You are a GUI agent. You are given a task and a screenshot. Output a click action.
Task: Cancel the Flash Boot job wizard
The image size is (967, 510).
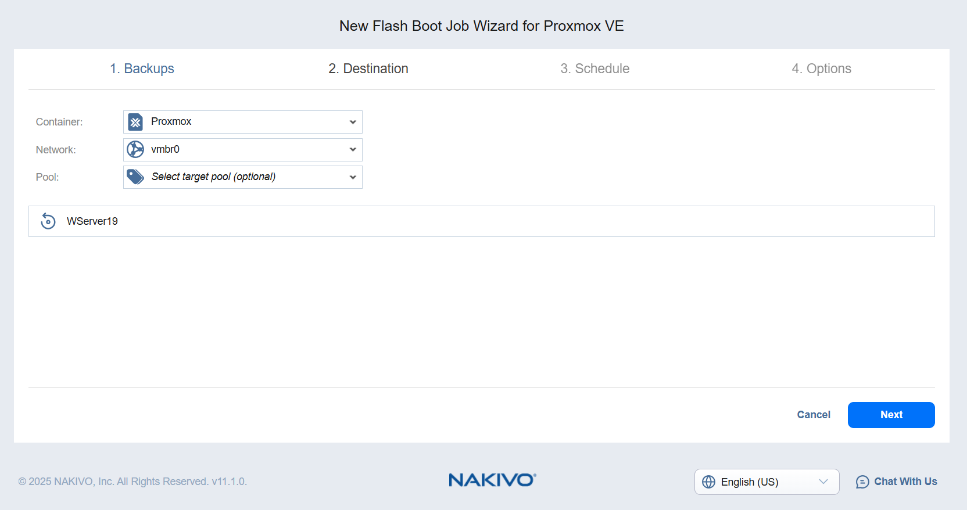[x=814, y=415]
